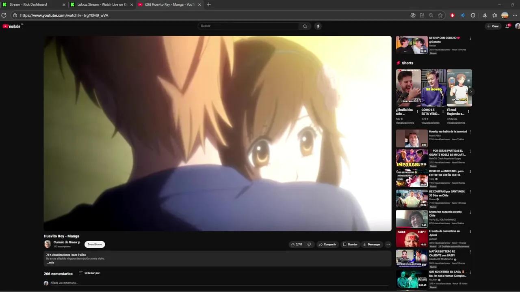
Task: Like the video with thumbs up
Action: tap(296, 245)
